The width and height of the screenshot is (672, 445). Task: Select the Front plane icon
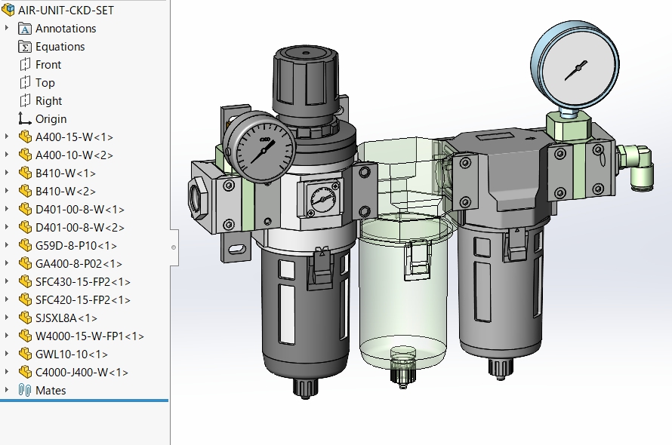[x=25, y=64]
